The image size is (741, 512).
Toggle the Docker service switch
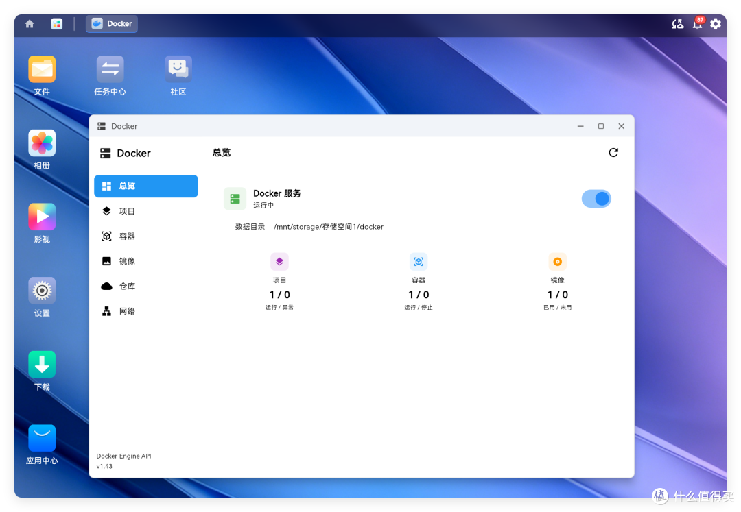pyautogui.click(x=596, y=199)
